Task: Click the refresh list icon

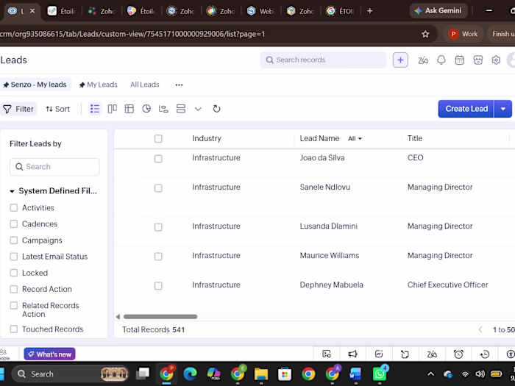Action: 216,109
